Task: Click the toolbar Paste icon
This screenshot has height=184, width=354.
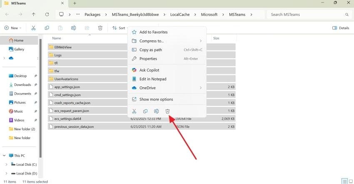Action: pyautogui.click(x=60, y=28)
